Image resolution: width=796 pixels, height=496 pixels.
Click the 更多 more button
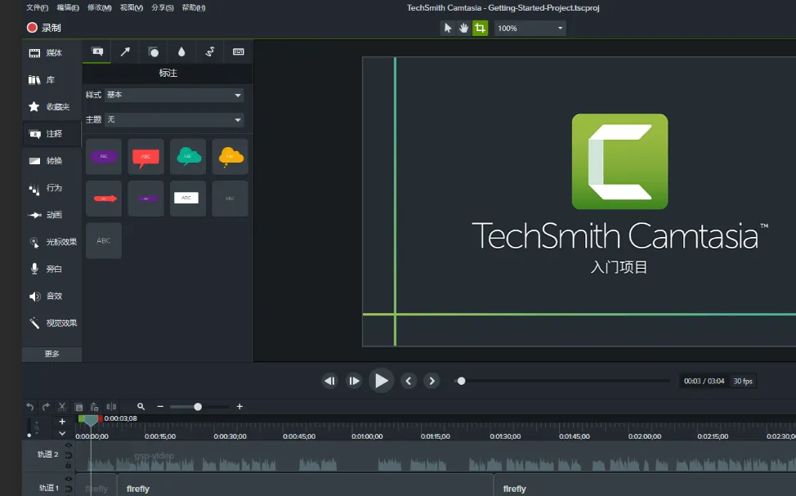[x=51, y=354]
